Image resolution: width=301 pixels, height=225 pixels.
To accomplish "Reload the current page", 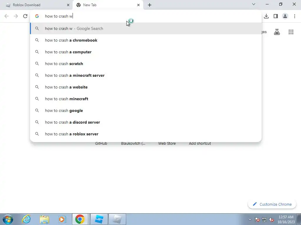I will [x=25, y=16].
